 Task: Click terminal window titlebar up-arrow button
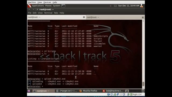pos(29,10)
